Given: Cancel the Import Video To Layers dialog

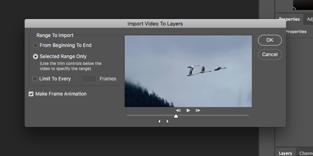Looking at the screenshot, I should pyautogui.click(x=270, y=55).
